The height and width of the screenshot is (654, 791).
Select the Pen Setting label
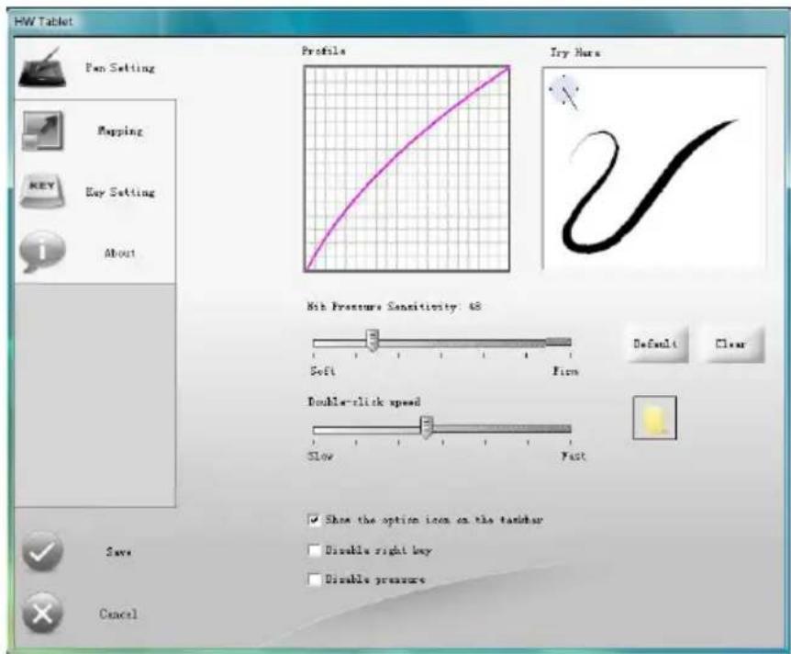pos(120,68)
